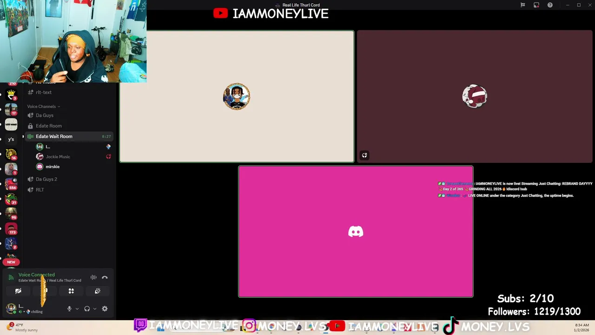Join the Da Guys 2 voice channel
Viewport: 595px width, 335px height.
click(69, 179)
